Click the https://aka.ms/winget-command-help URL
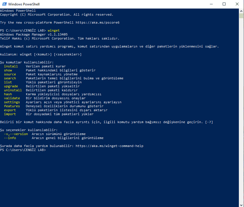The width and height of the screenshot is (244, 207). click(x=109, y=146)
